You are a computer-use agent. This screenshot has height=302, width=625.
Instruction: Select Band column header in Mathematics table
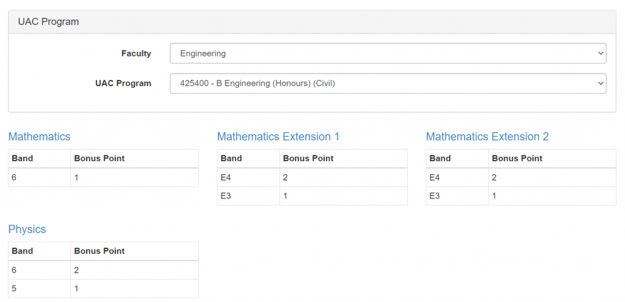tap(23, 159)
